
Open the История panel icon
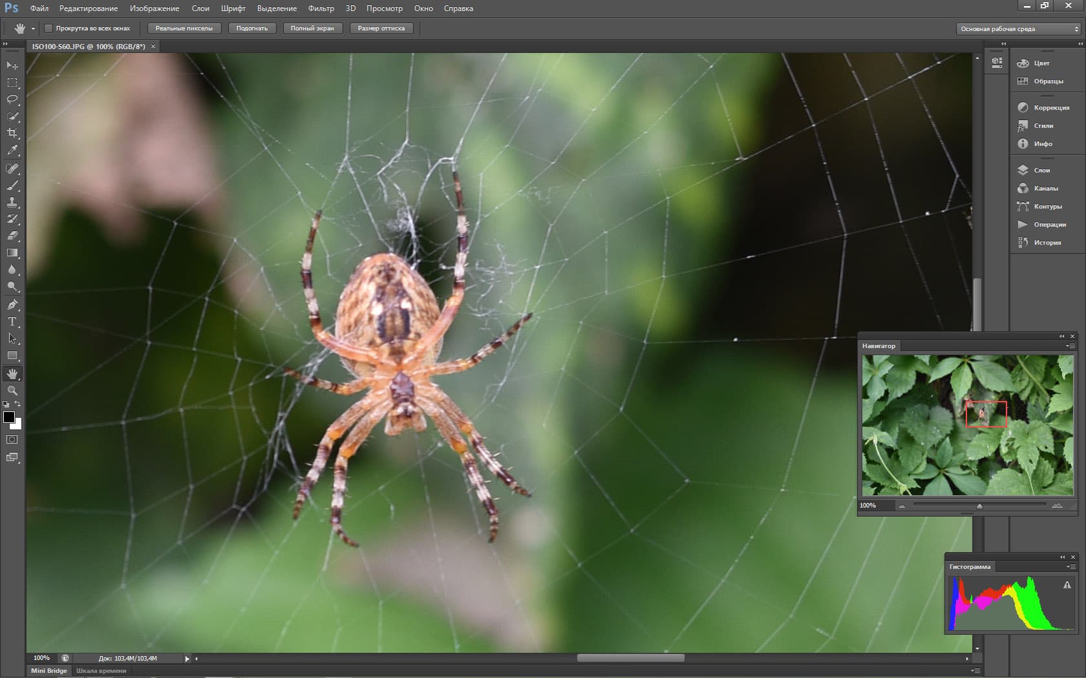pos(1023,243)
